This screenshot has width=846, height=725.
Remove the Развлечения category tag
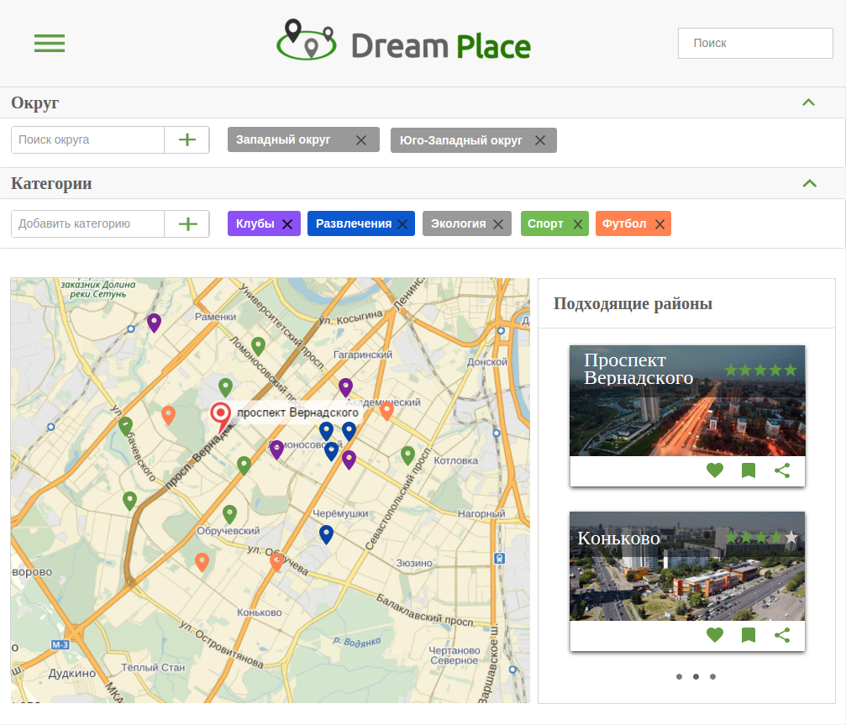[x=402, y=224]
